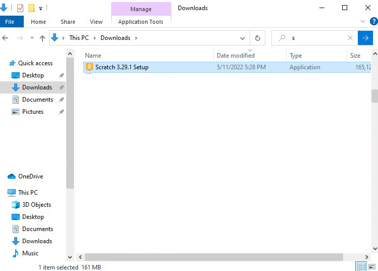
Task: Click the Properties icon in the title bar
Action: pos(20,8)
